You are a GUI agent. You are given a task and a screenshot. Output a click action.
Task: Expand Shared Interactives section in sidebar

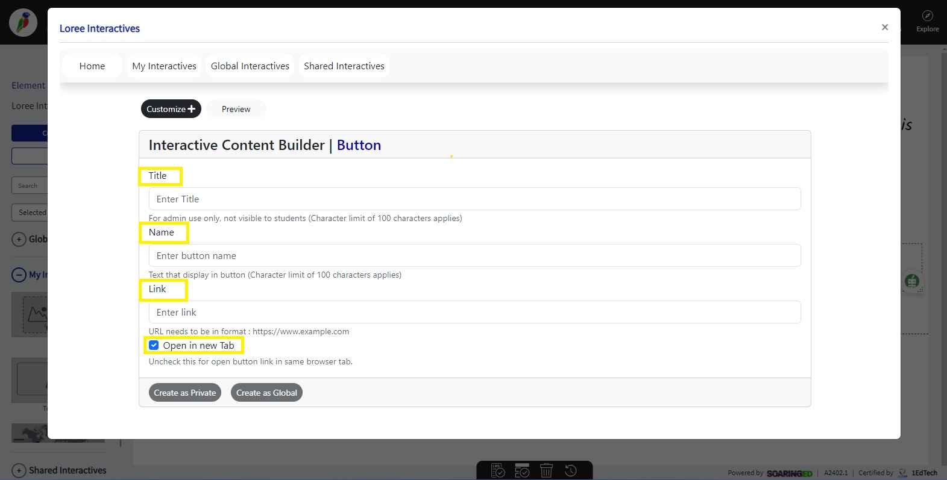[x=19, y=470]
